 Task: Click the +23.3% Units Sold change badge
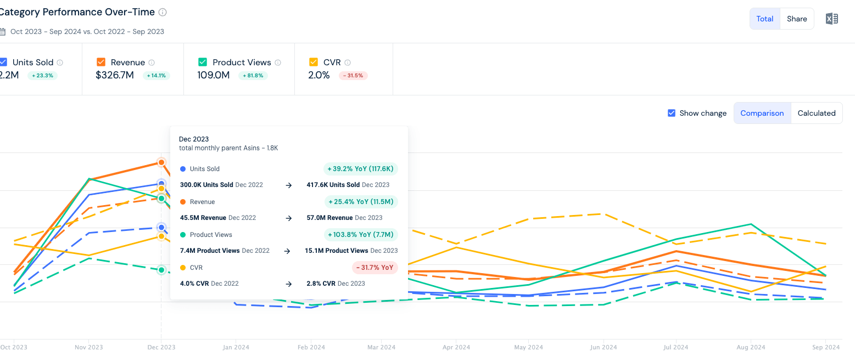point(42,76)
